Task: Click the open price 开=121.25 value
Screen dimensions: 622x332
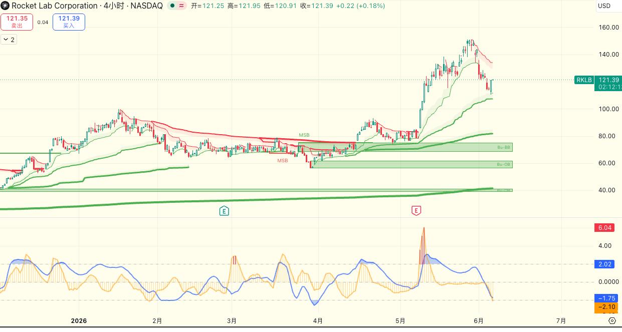Action: coord(207,6)
